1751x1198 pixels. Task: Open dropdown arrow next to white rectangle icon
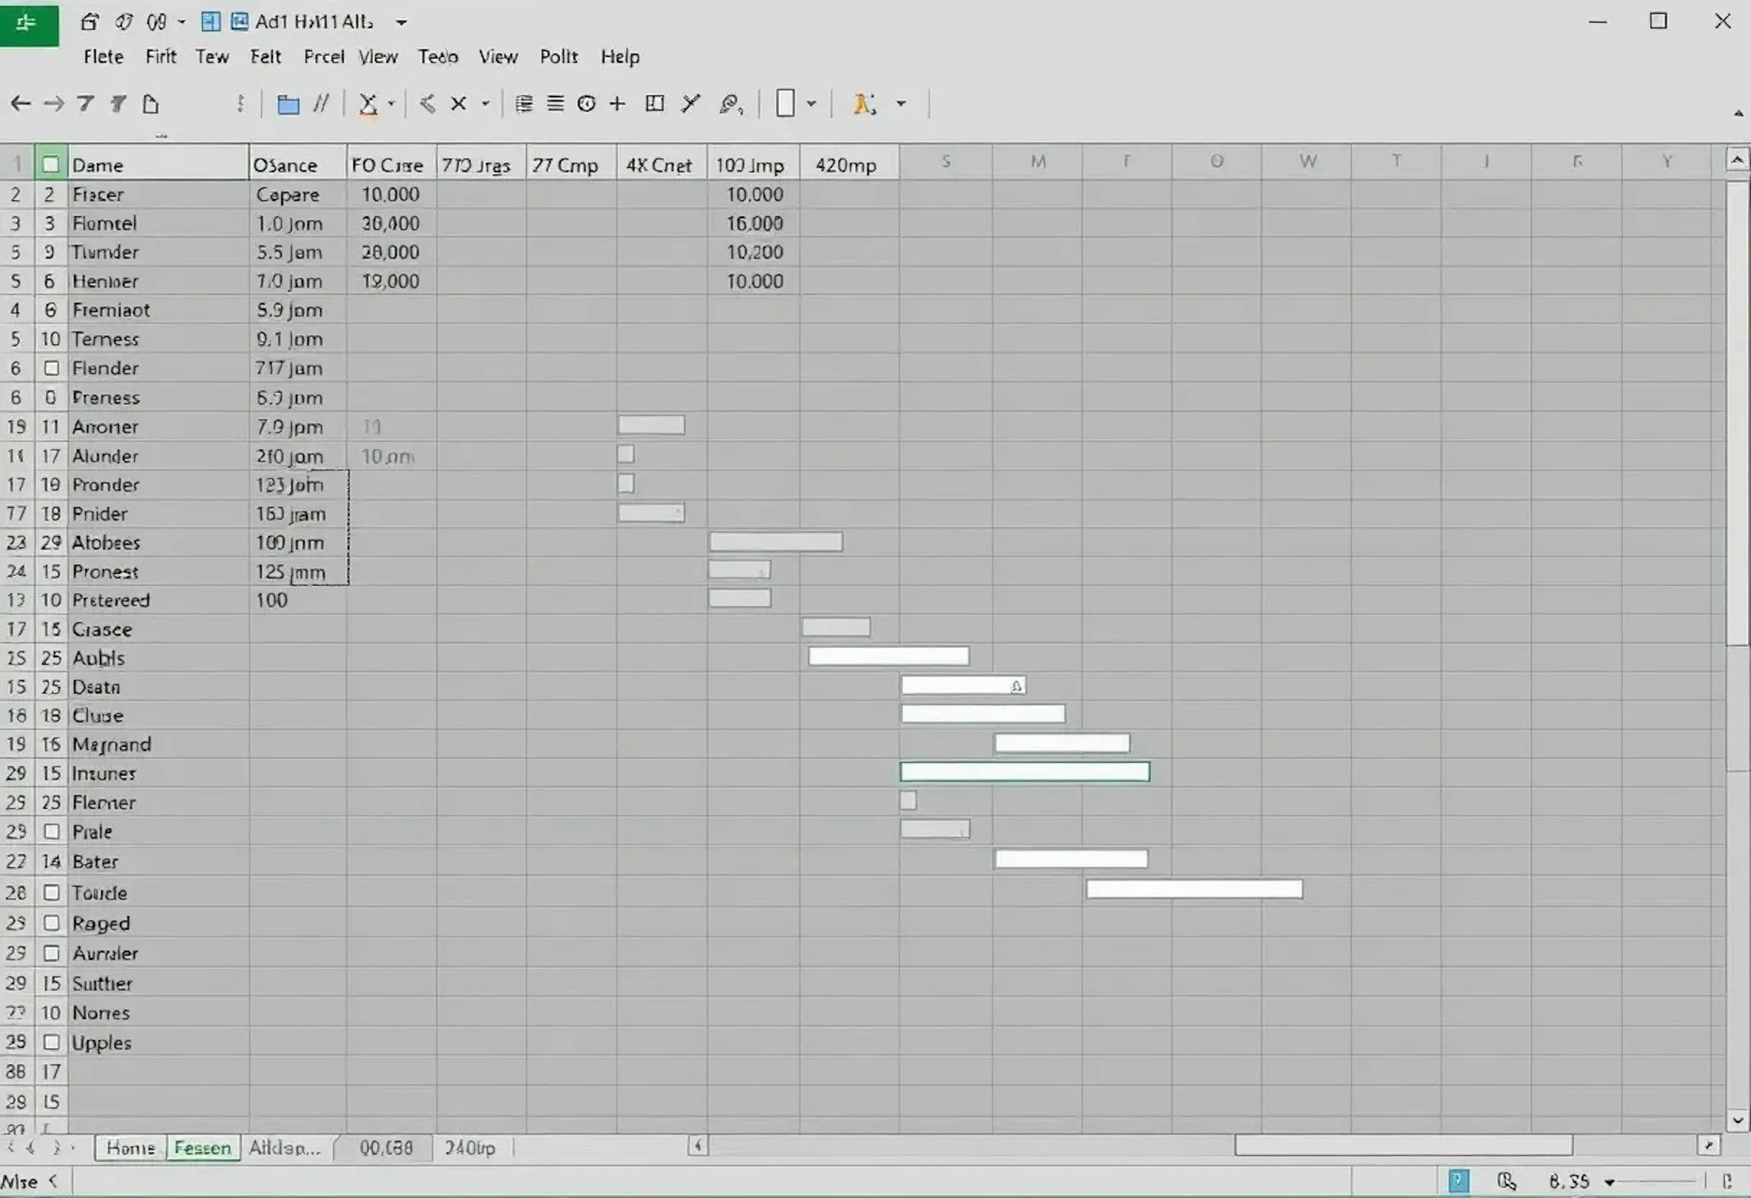pyautogui.click(x=812, y=103)
